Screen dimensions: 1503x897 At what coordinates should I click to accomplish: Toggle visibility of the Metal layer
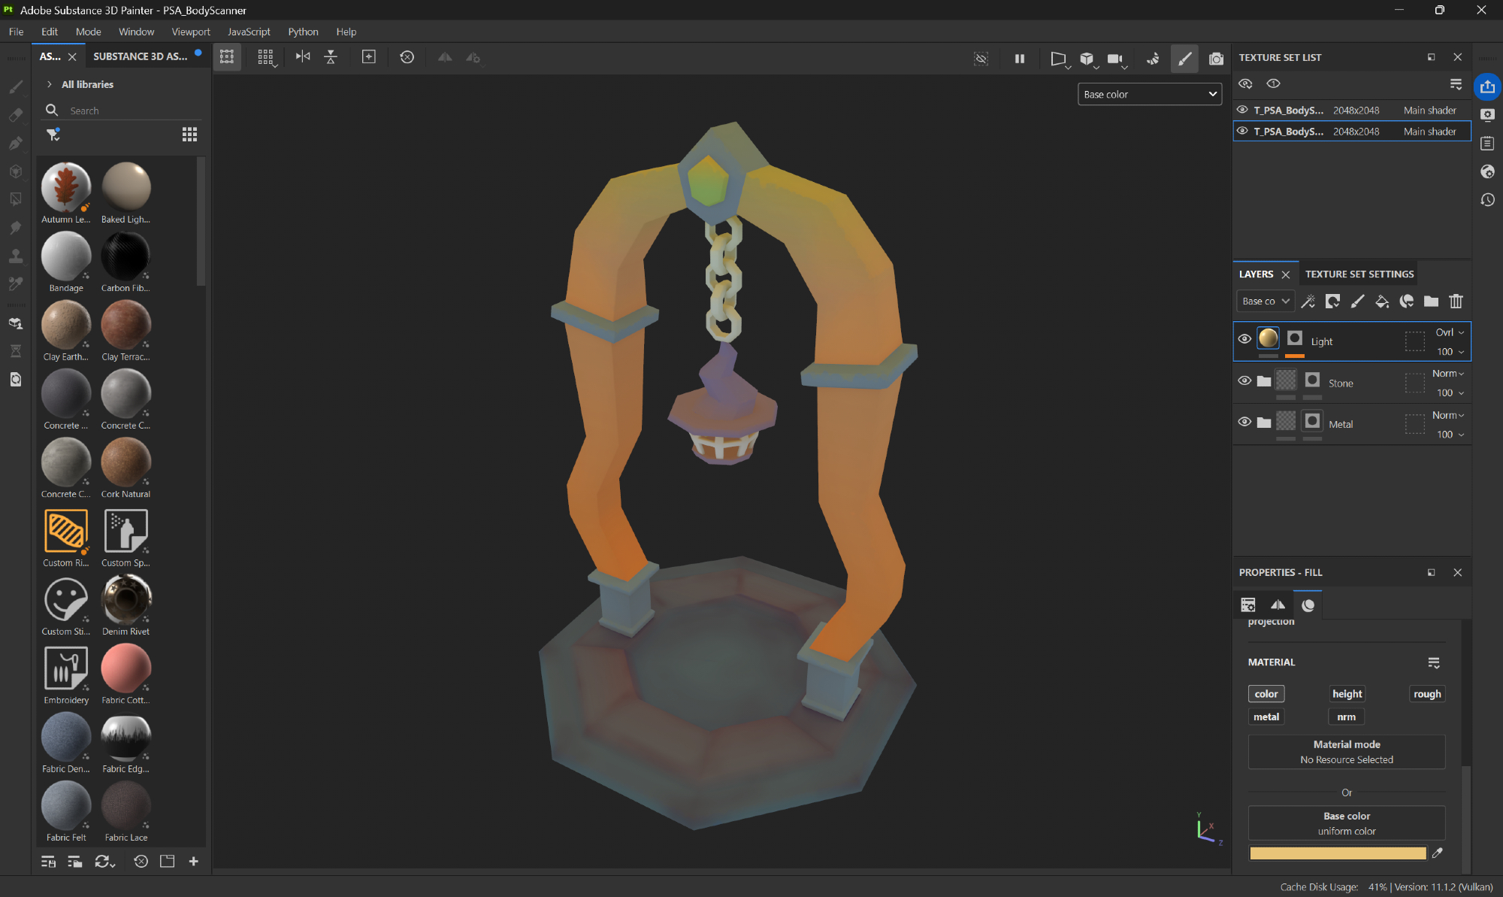[1244, 423]
